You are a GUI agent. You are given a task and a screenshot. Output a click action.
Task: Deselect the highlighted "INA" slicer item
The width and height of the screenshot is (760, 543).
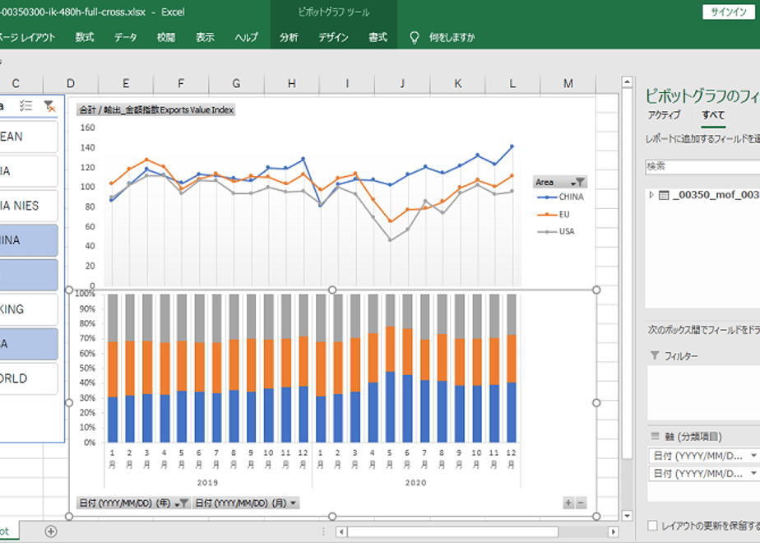pyautogui.click(x=28, y=240)
